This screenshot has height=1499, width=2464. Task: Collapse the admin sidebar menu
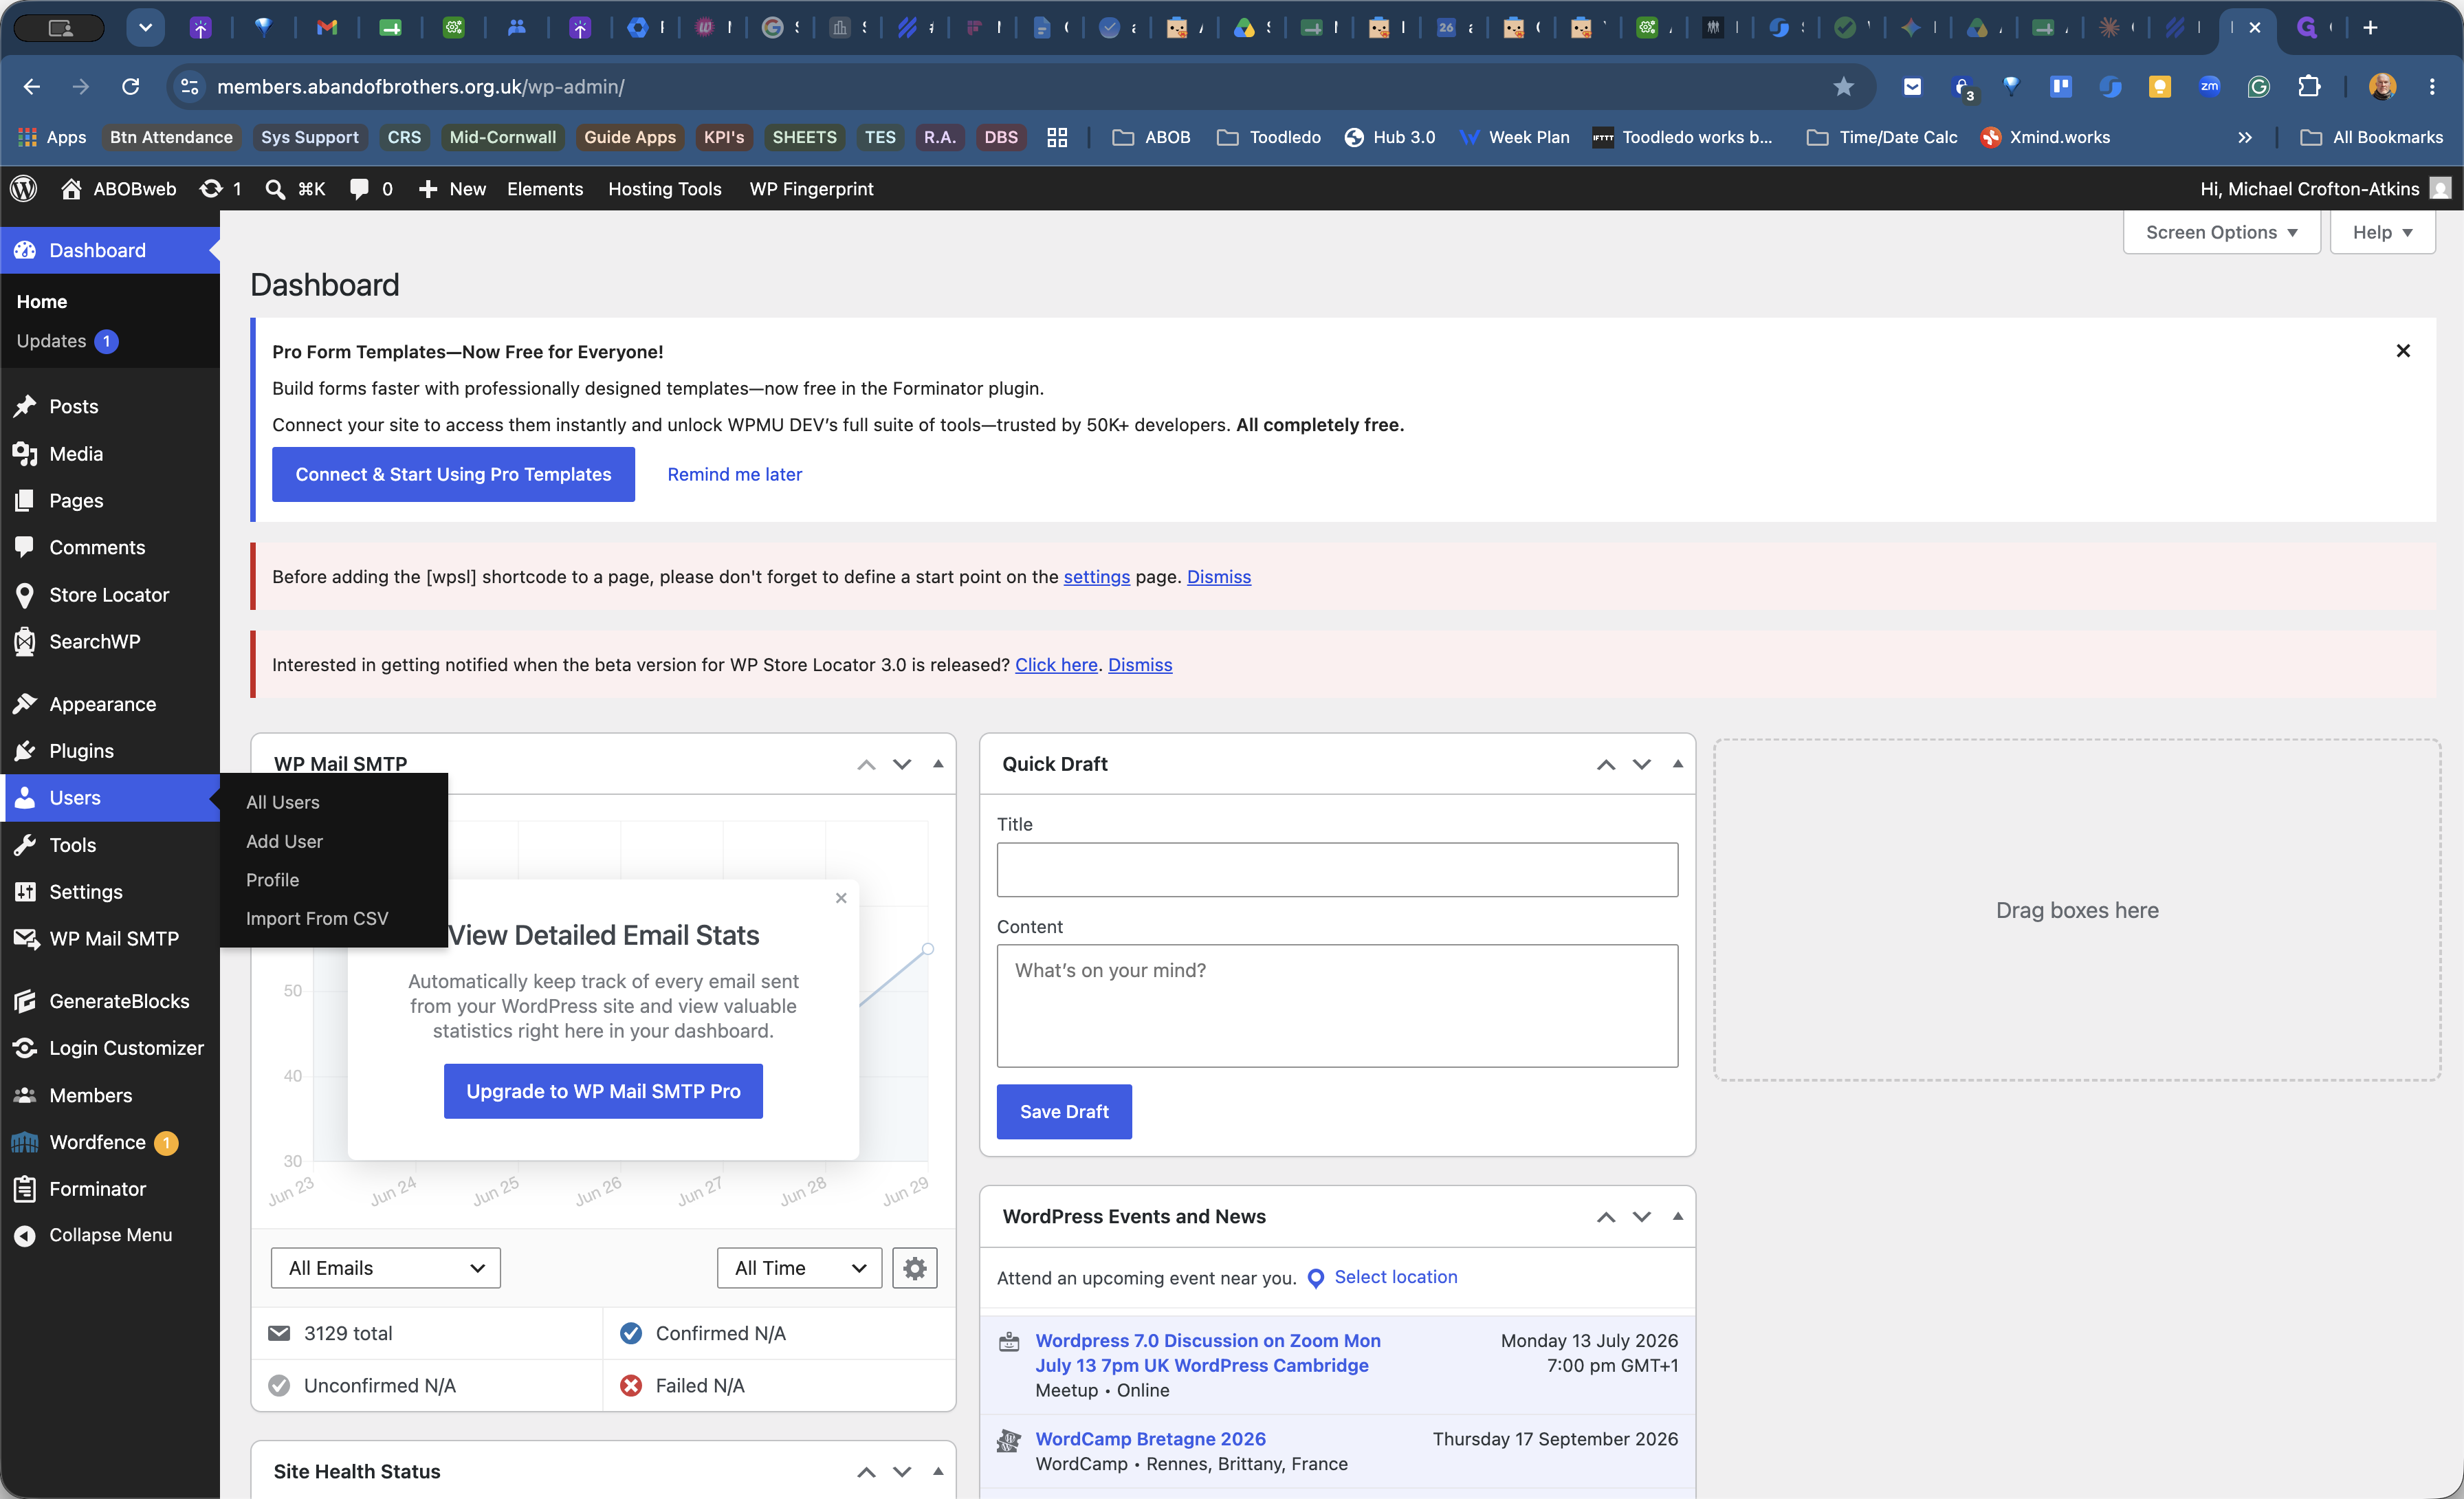[110, 1235]
